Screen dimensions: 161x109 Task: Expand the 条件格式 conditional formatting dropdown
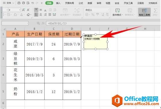118,12
